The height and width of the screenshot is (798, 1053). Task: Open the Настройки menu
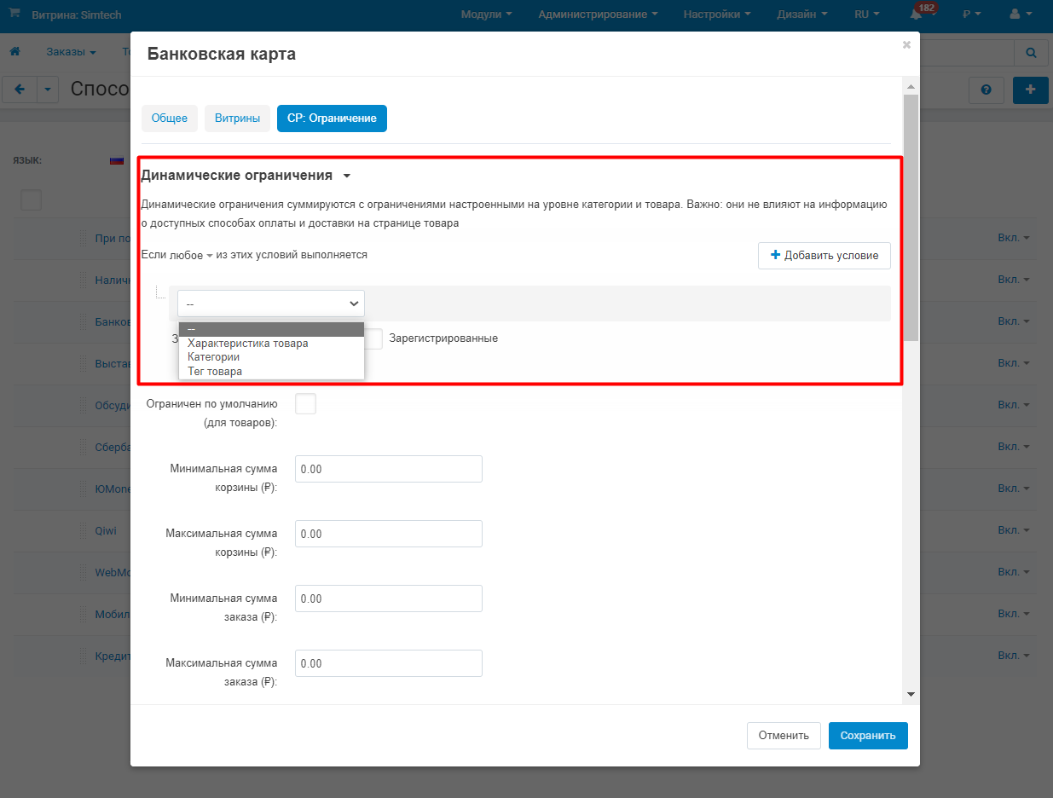pyautogui.click(x=717, y=14)
